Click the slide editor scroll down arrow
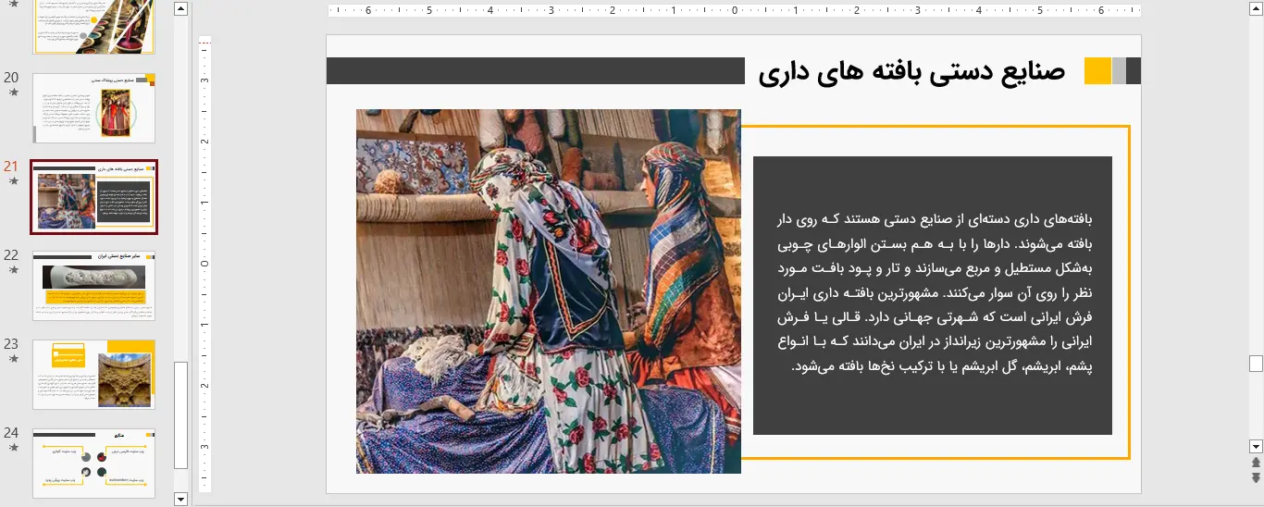Screen dimensions: 1264x507 point(1256,445)
